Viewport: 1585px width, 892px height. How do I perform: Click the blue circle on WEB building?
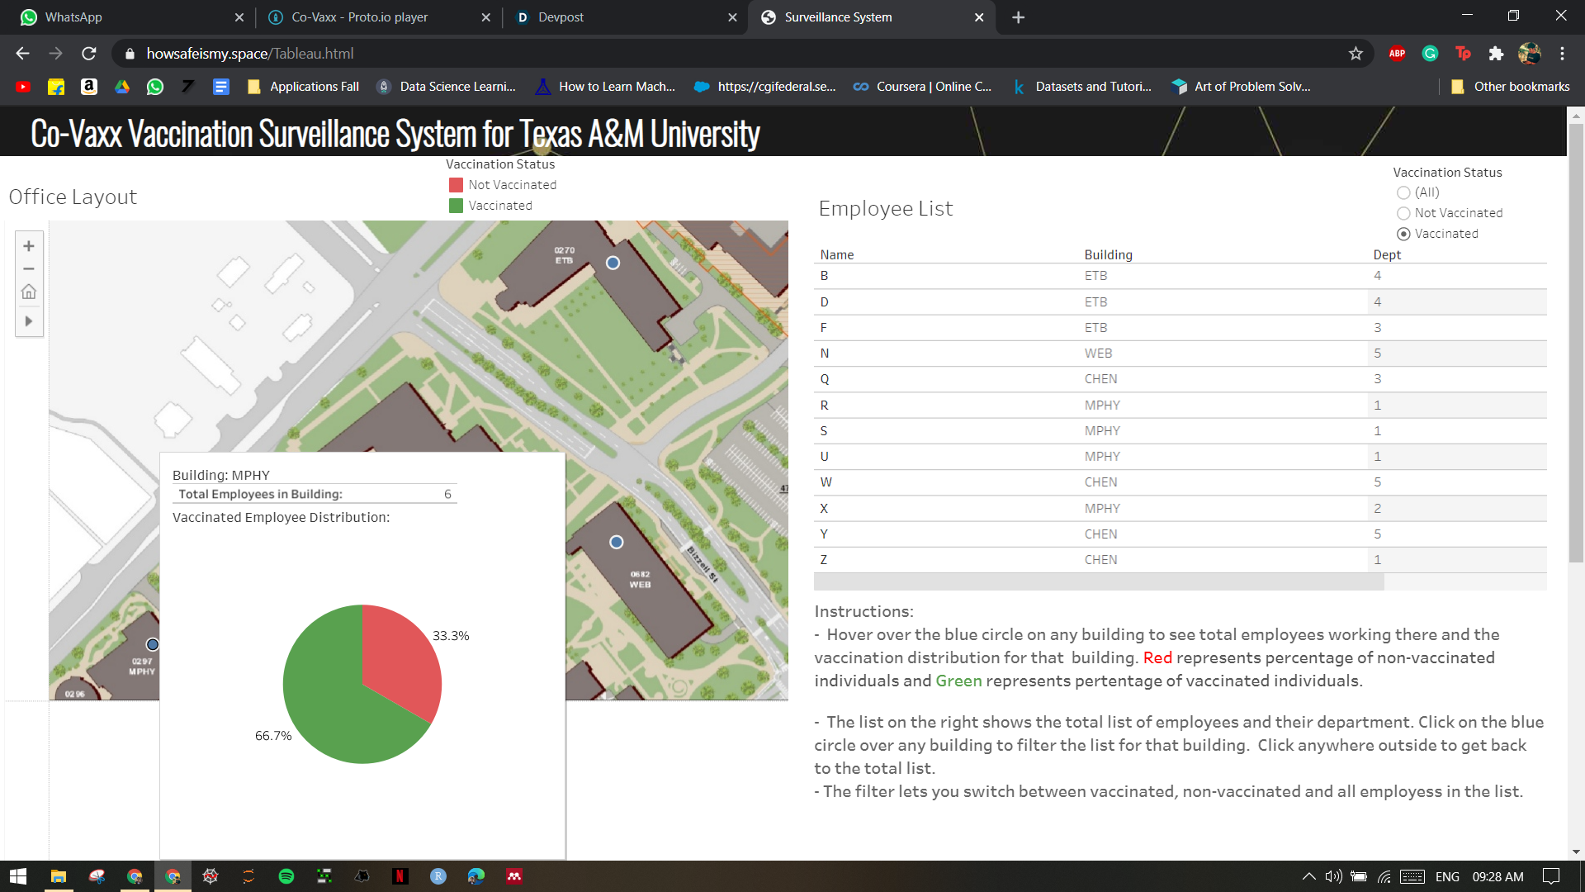tap(617, 542)
